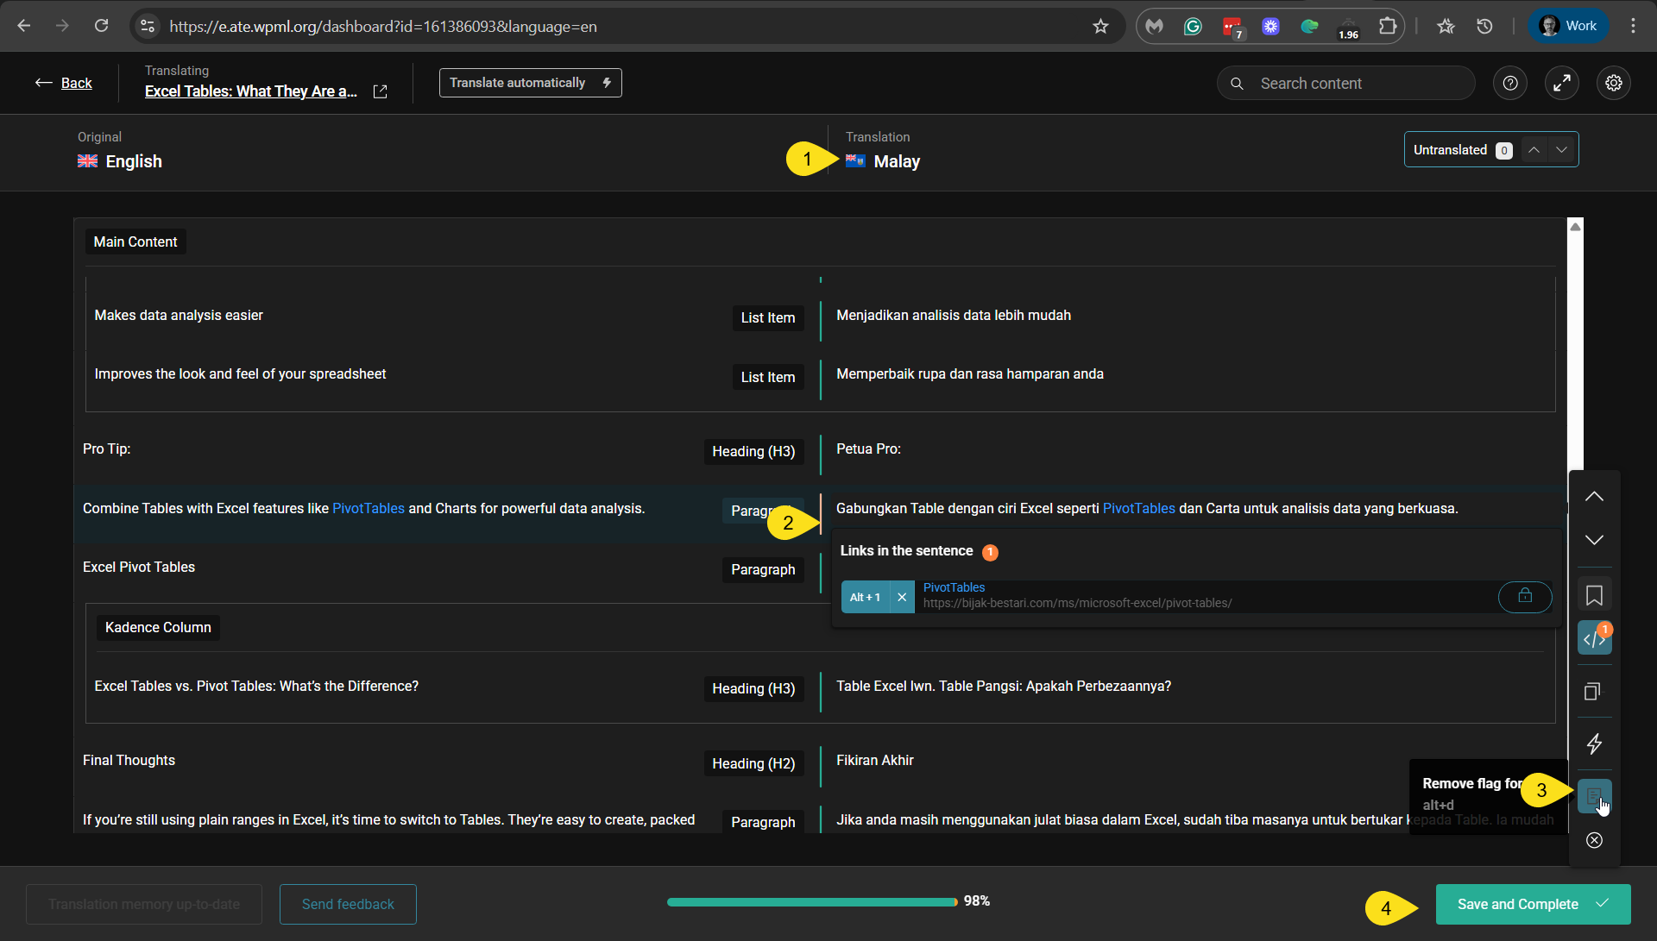Toggle fullscreen expand icon
This screenshot has height=941, width=1657.
click(1562, 84)
